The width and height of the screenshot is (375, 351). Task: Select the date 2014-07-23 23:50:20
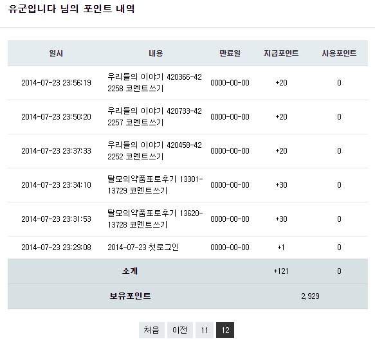pyautogui.click(x=56, y=117)
